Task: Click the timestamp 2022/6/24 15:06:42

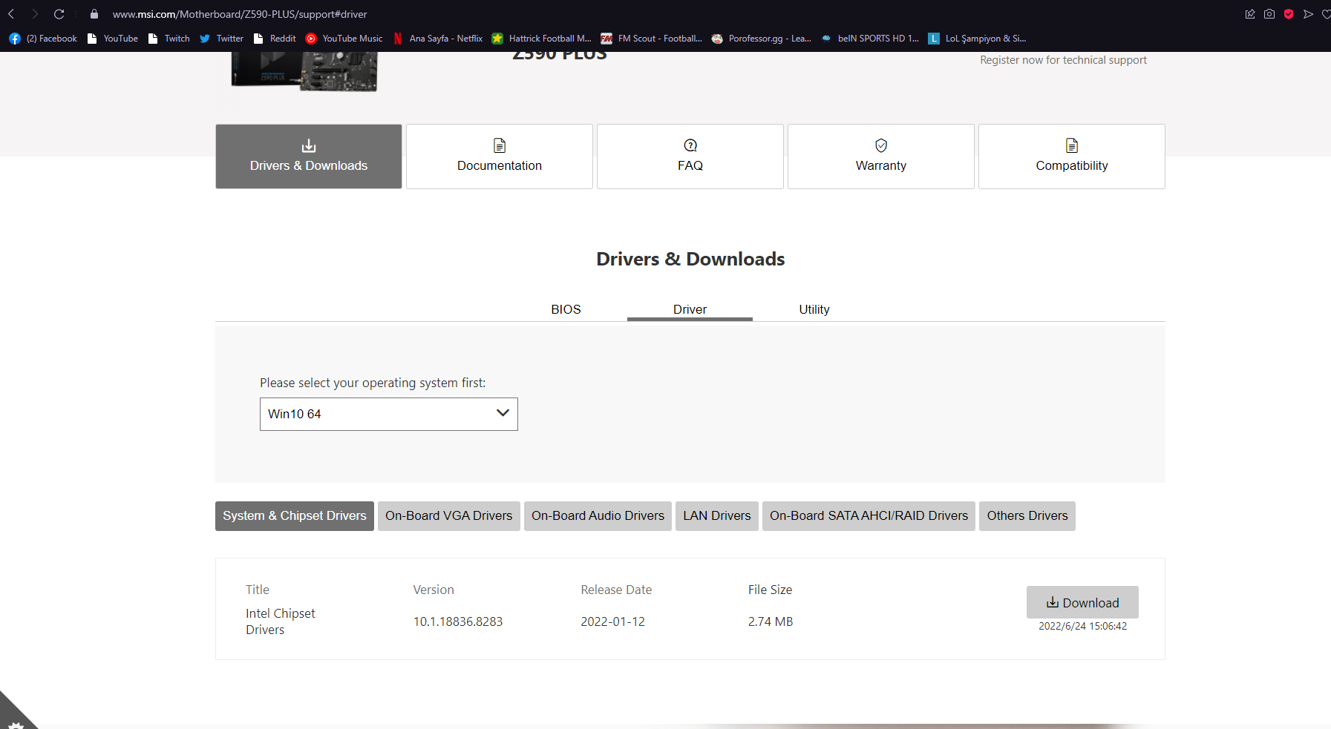Action: pyautogui.click(x=1082, y=626)
